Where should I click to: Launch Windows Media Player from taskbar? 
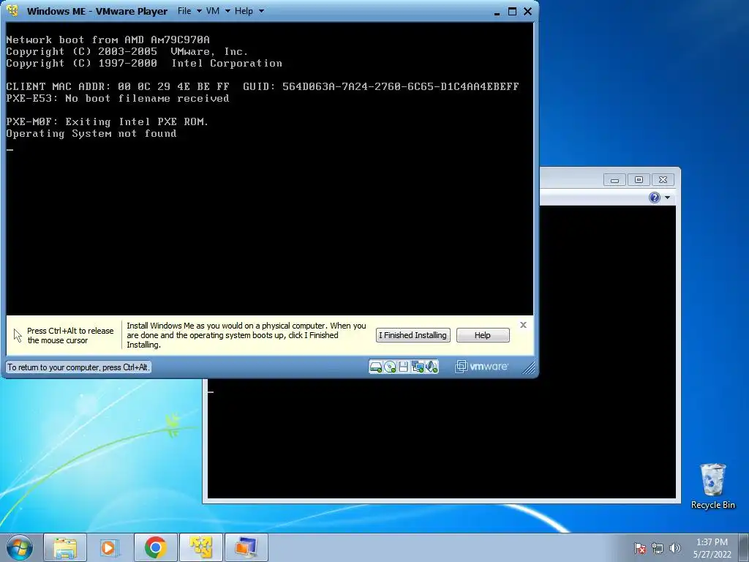tap(110, 547)
